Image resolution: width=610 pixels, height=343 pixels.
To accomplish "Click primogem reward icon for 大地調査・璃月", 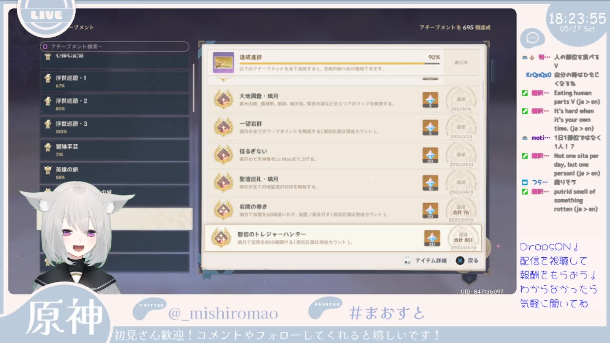I will [x=430, y=100].
